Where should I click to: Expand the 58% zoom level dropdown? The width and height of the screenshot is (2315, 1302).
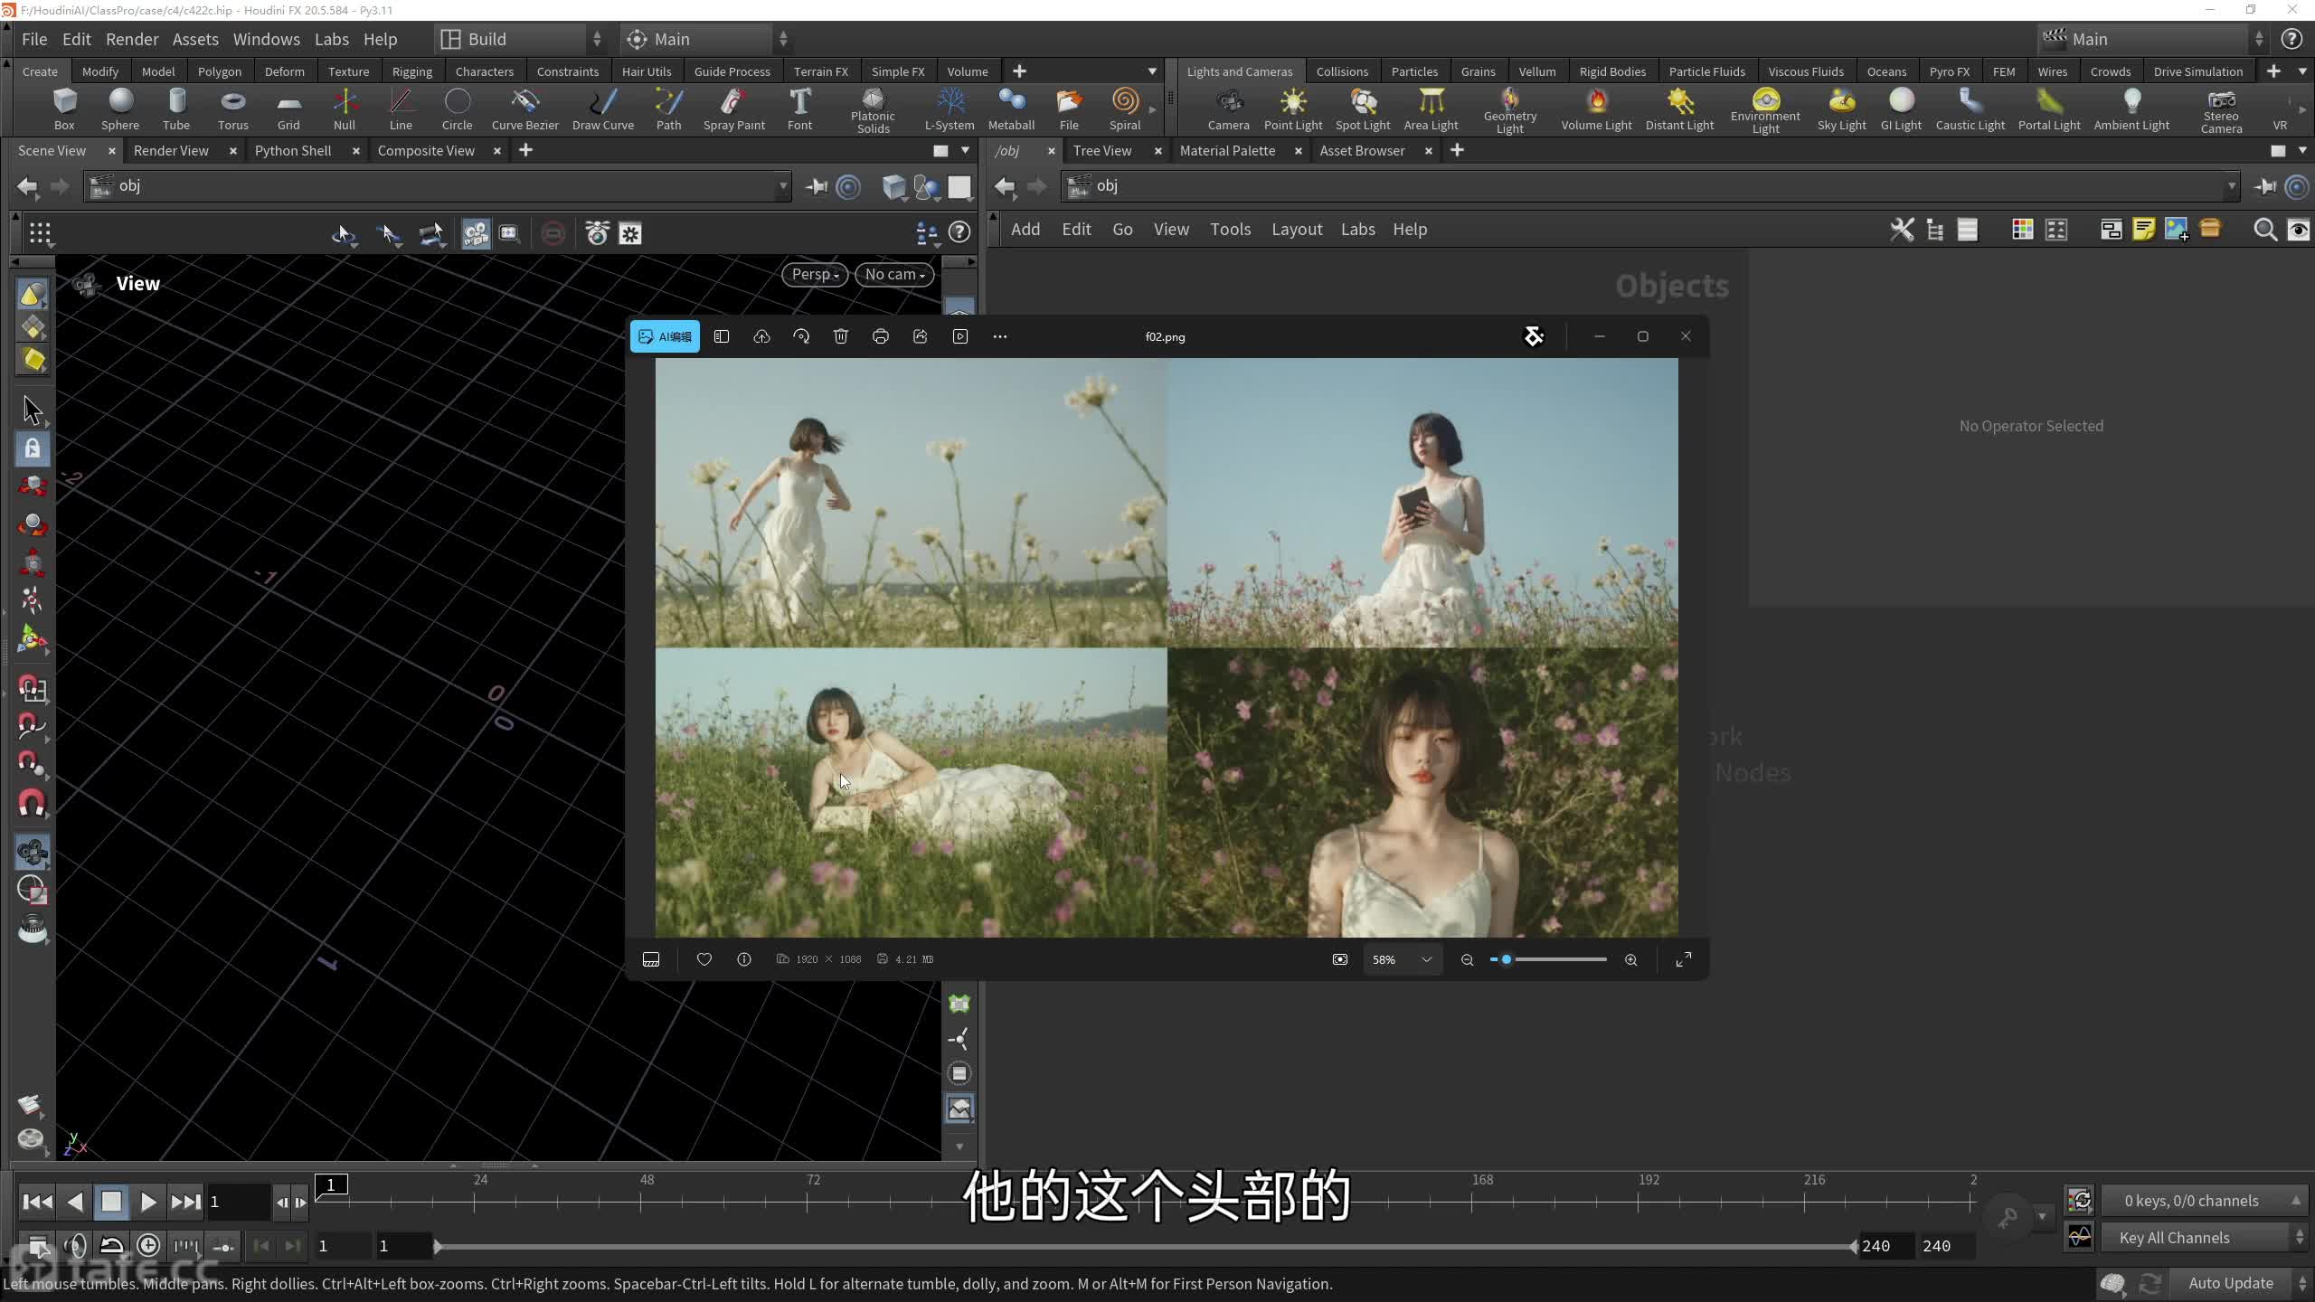[x=1426, y=959]
